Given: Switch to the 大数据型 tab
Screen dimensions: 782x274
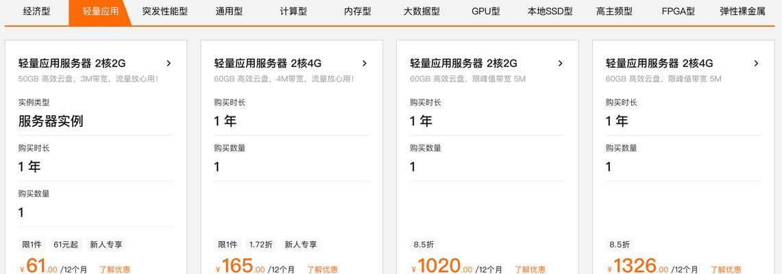Looking at the screenshot, I should pos(422,12).
